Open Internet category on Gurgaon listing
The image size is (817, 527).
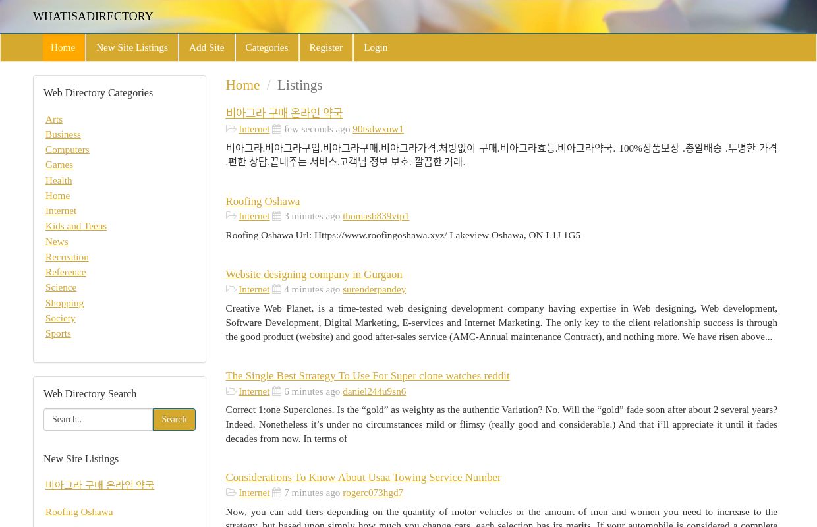(254, 289)
